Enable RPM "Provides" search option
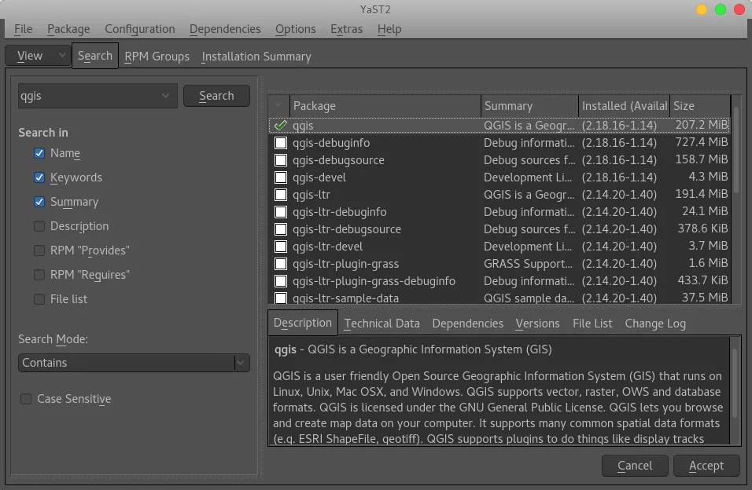Screen dimensions: 752x490 pos(39,250)
